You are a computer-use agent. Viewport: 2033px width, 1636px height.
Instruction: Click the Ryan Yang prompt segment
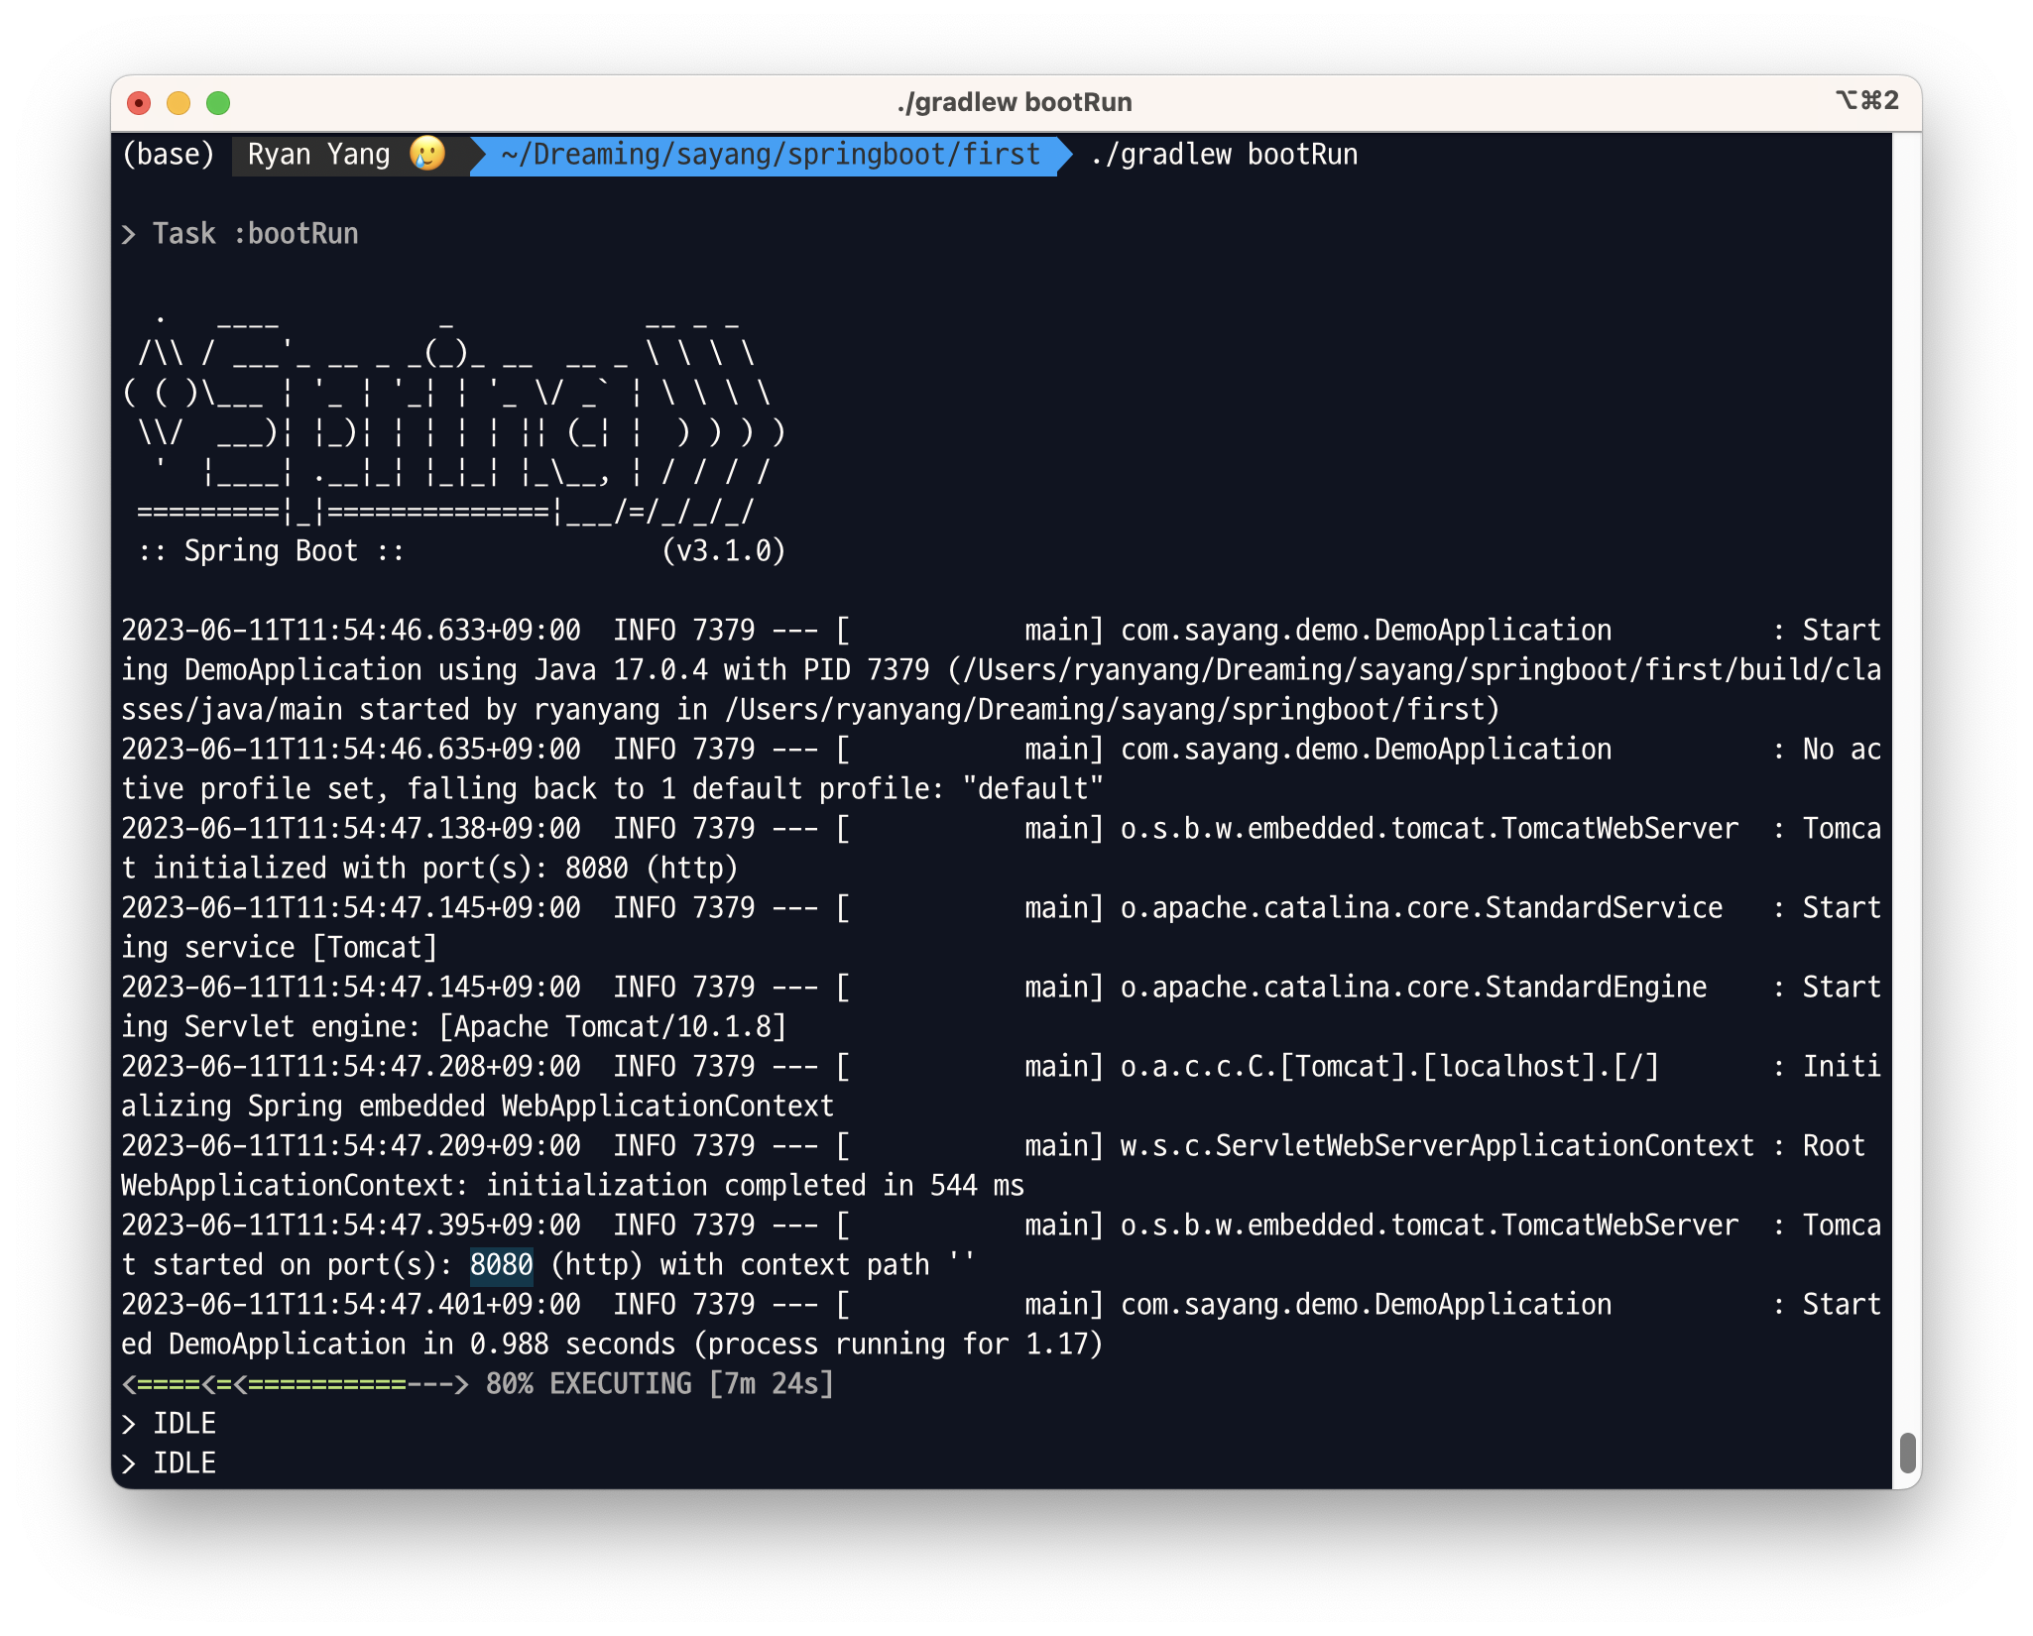[x=318, y=155]
